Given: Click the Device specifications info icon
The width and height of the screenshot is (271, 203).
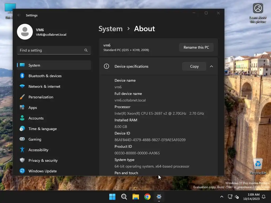Looking at the screenshot, I should (x=106, y=66).
